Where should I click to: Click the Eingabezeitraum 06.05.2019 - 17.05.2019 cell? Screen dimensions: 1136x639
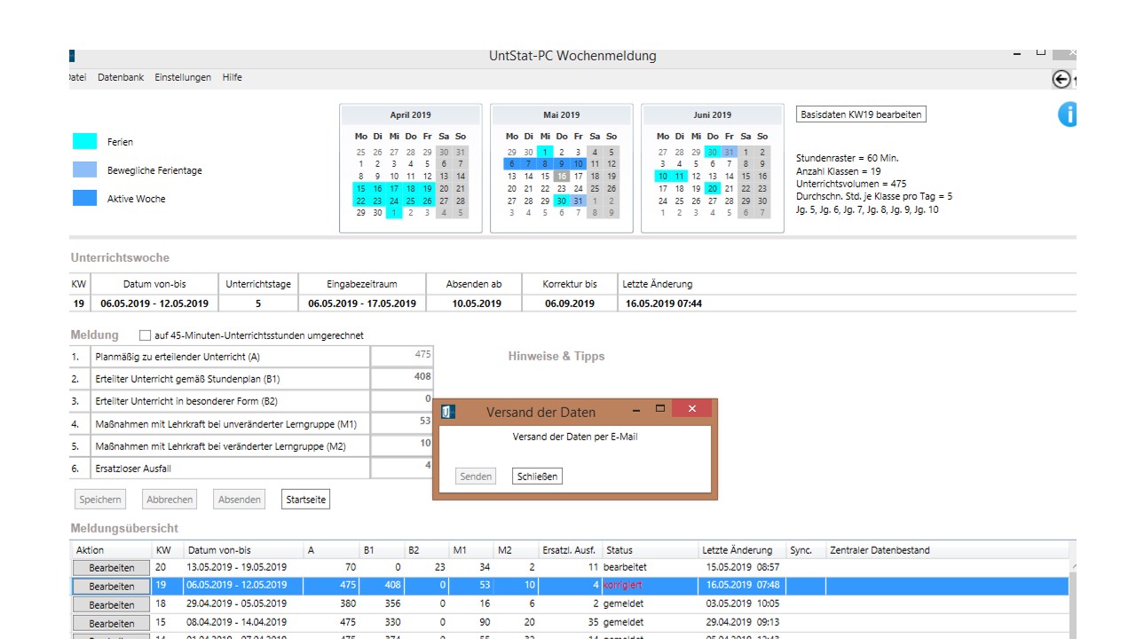click(x=362, y=304)
